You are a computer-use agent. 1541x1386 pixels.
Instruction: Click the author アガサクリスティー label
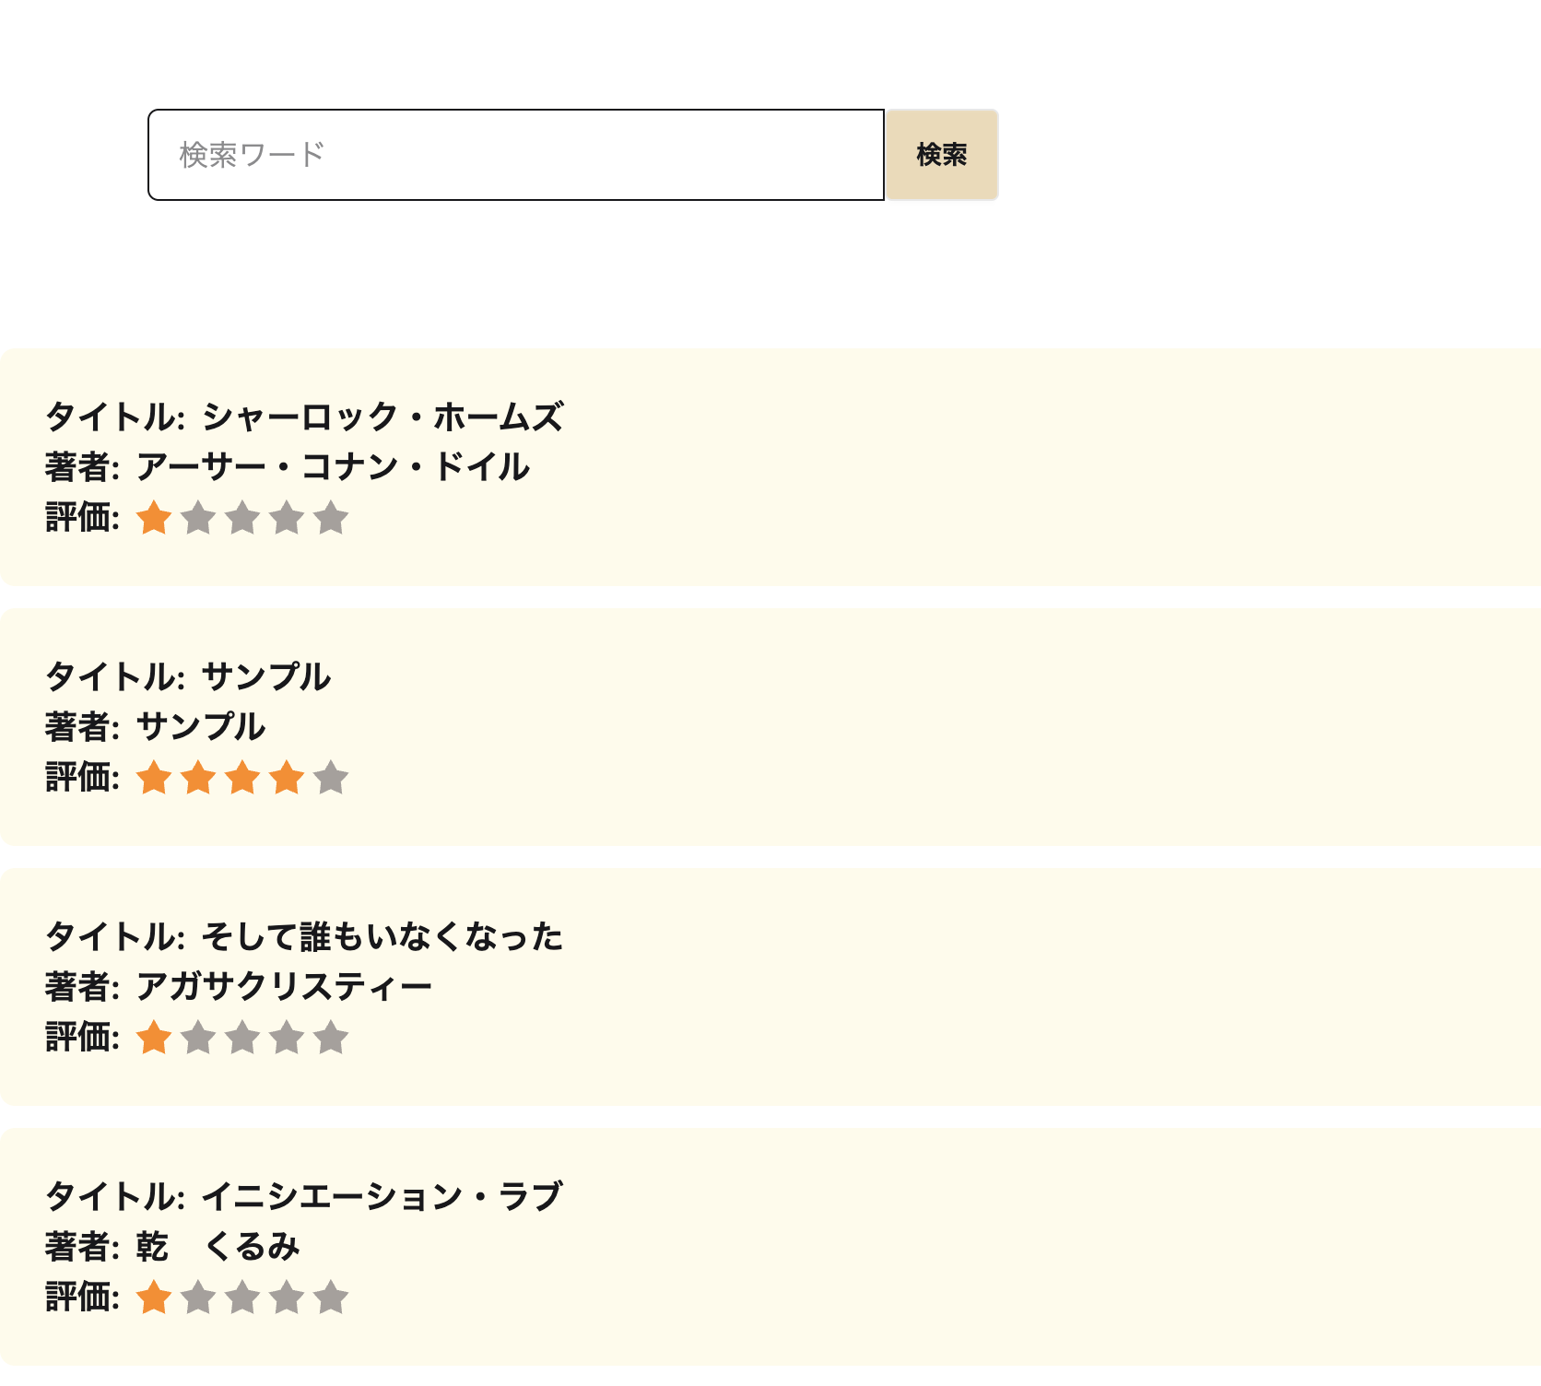coord(240,985)
